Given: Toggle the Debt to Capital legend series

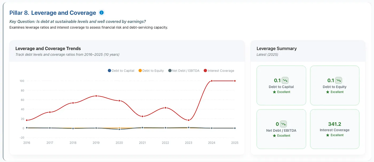Looking at the screenshot, I should 121,71.
